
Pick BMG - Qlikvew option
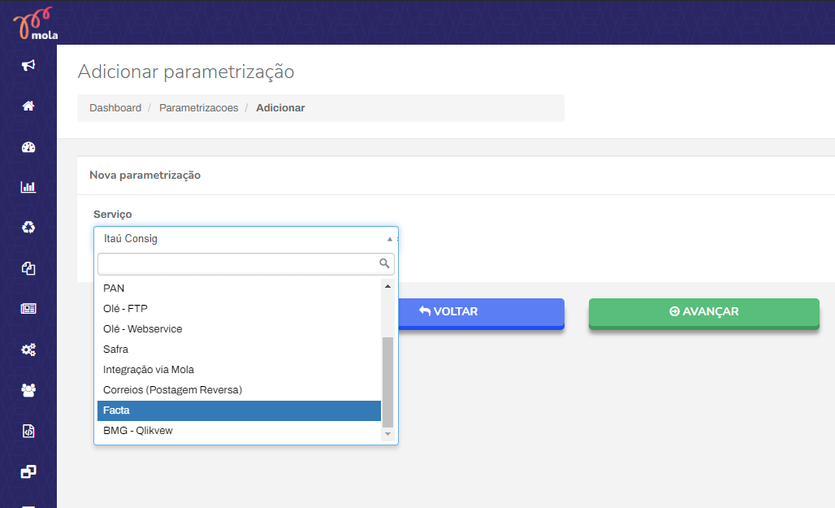[239, 431]
